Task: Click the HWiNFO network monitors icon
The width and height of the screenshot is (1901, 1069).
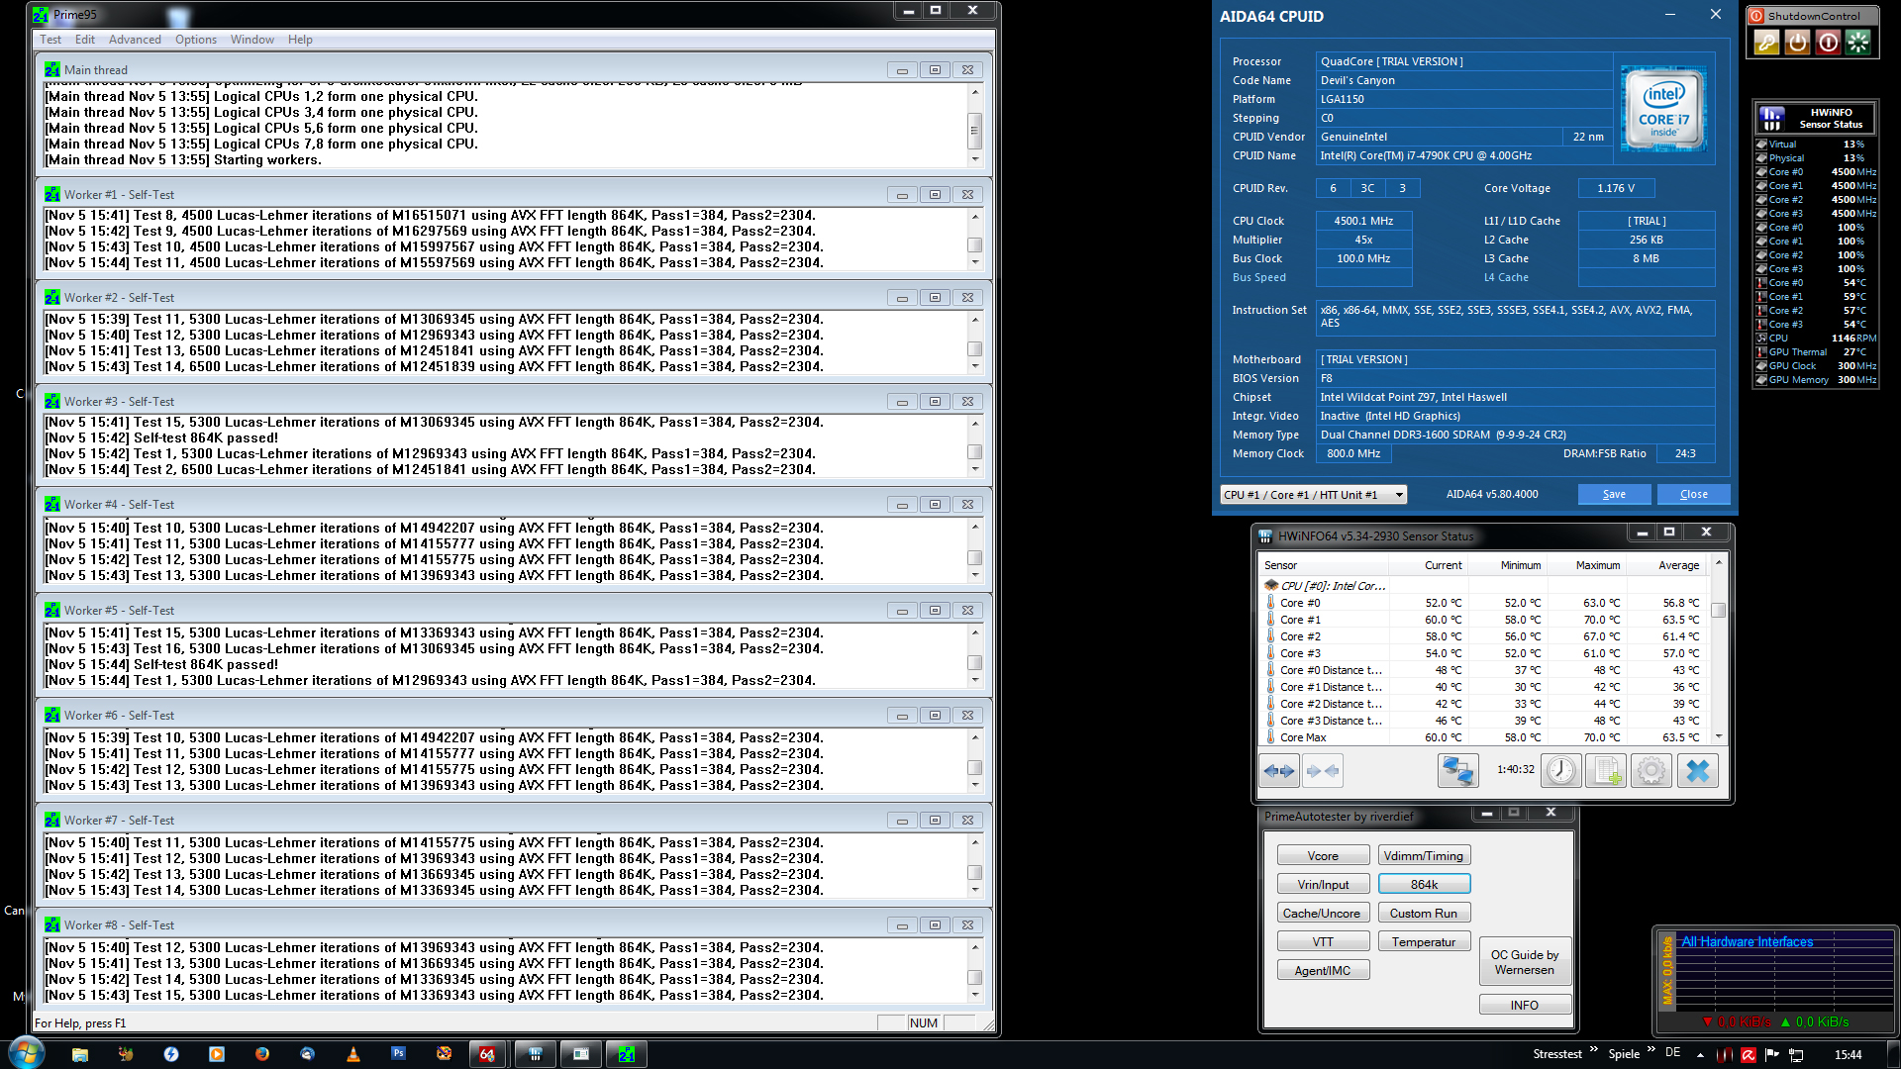Action: (x=1457, y=771)
